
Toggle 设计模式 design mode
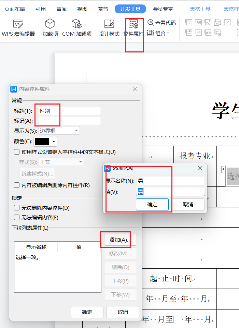109,28
